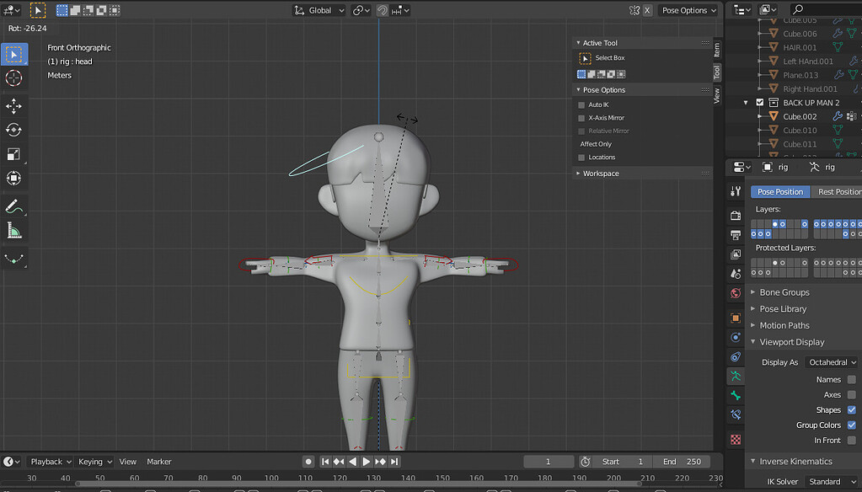Viewport: 862px width, 492px height.
Task: Open IK Solver Standard dropdown
Action: pyautogui.click(x=833, y=482)
